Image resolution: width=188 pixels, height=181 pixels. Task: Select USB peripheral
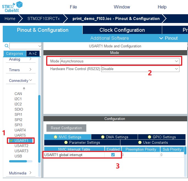(x=18, y=156)
